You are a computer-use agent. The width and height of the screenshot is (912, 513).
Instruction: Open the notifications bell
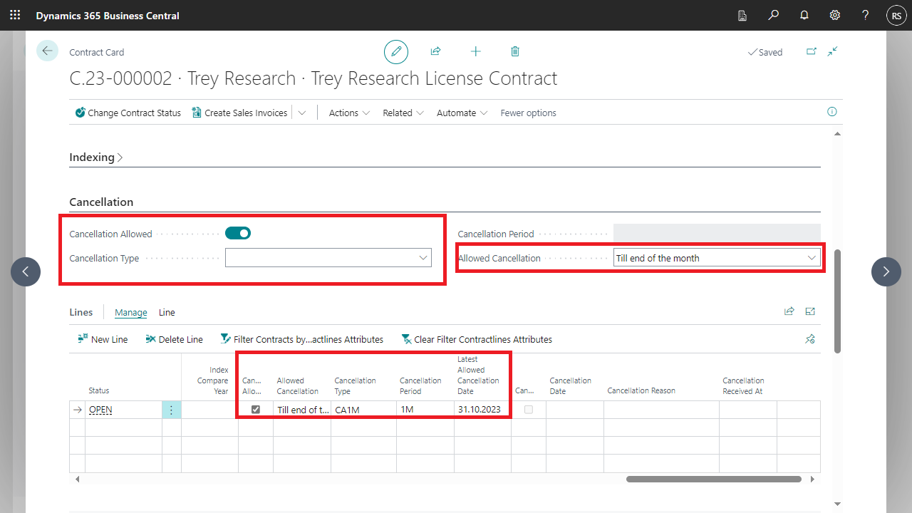[804, 15]
